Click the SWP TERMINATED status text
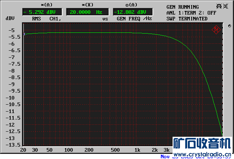This screenshot has height=159, width=234. (187, 19)
